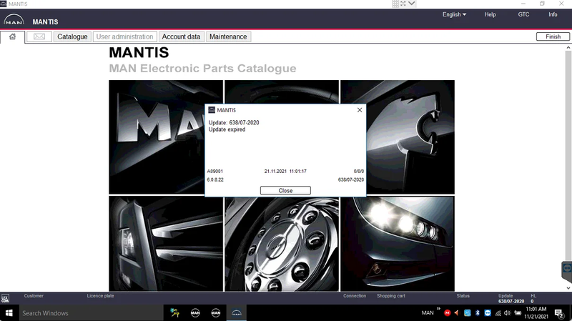The width and height of the screenshot is (572, 321).
Task: Click the Finish button
Action: pyautogui.click(x=553, y=36)
